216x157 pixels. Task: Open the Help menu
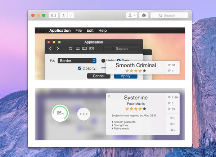point(103,31)
